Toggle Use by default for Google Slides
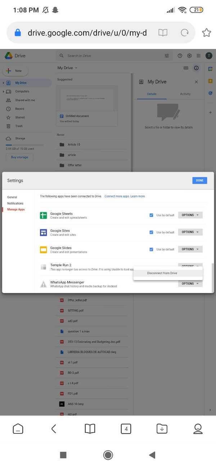Viewport: 216px width, 468px height. click(151, 249)
